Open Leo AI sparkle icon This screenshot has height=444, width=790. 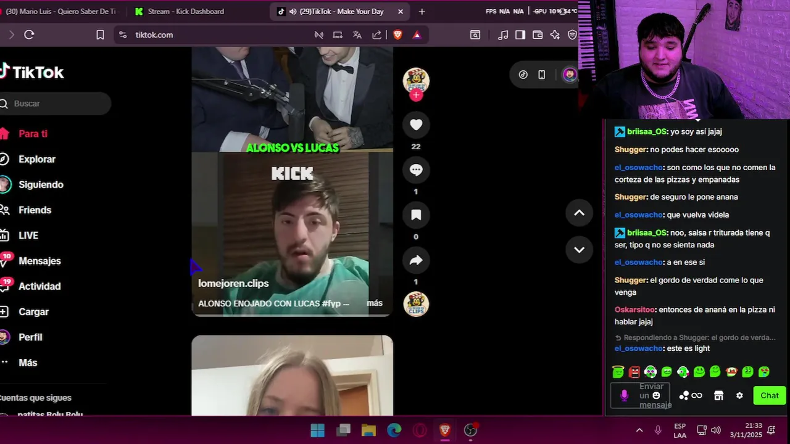[555, 35]
